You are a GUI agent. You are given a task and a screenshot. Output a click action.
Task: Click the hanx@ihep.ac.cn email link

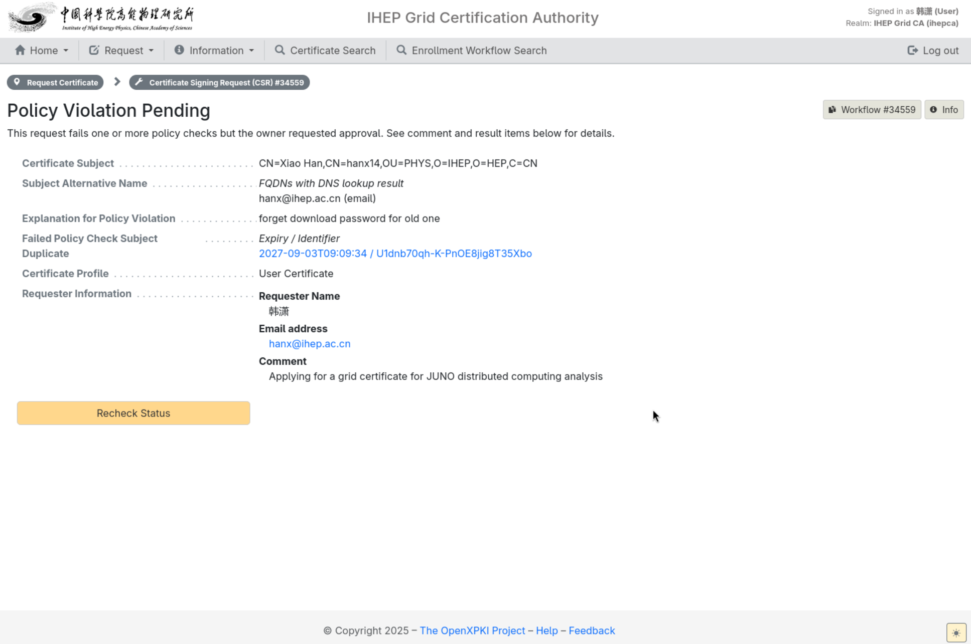click(310, 344)
